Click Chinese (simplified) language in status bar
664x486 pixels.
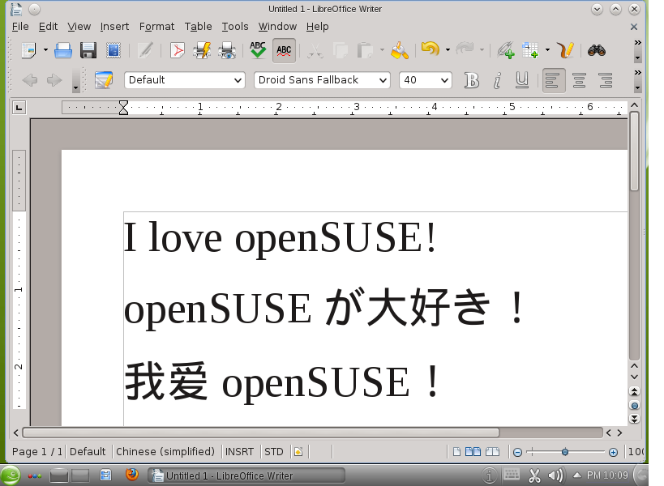pos(165,452)
